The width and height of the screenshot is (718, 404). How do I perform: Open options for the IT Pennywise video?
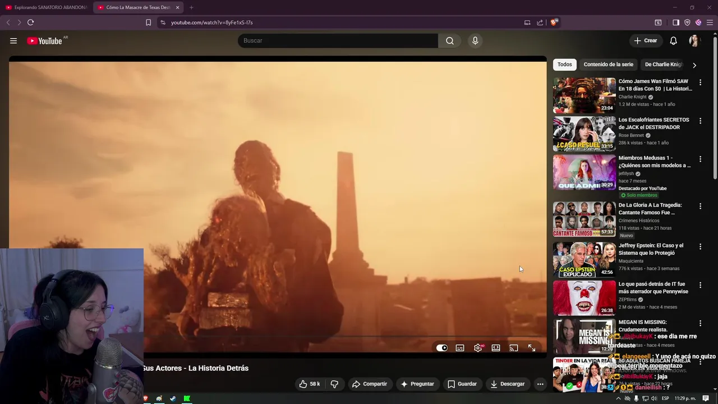(x=700, y=285)
